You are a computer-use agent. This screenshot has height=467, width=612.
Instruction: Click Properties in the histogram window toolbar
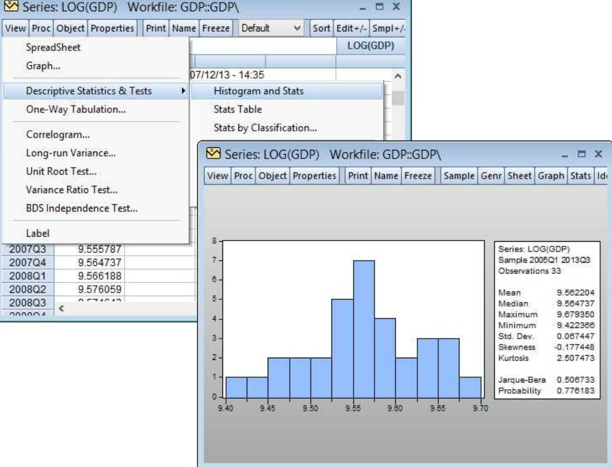tap(314, 176)
